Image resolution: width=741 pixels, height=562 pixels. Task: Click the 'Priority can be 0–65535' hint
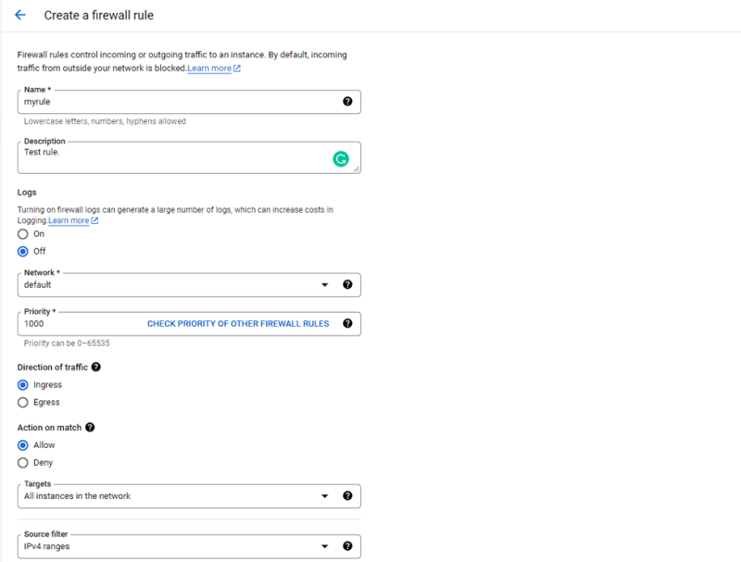point(67,343)
